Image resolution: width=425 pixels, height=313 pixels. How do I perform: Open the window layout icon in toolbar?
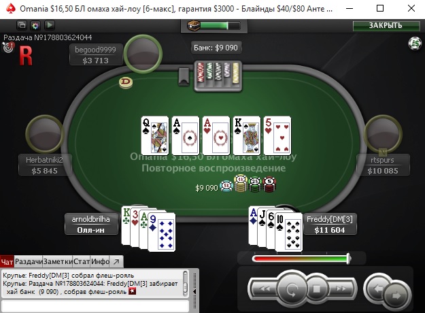click(22, 25)
